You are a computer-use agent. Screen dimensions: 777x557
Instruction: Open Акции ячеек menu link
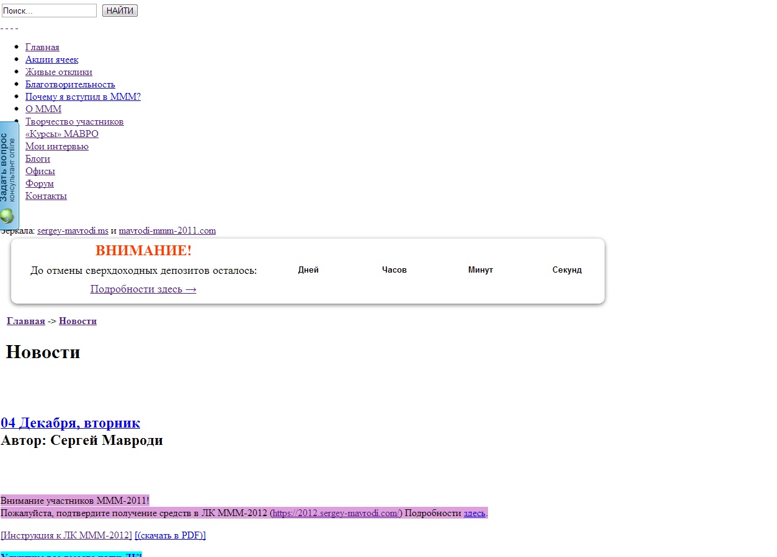coord(52,59)
